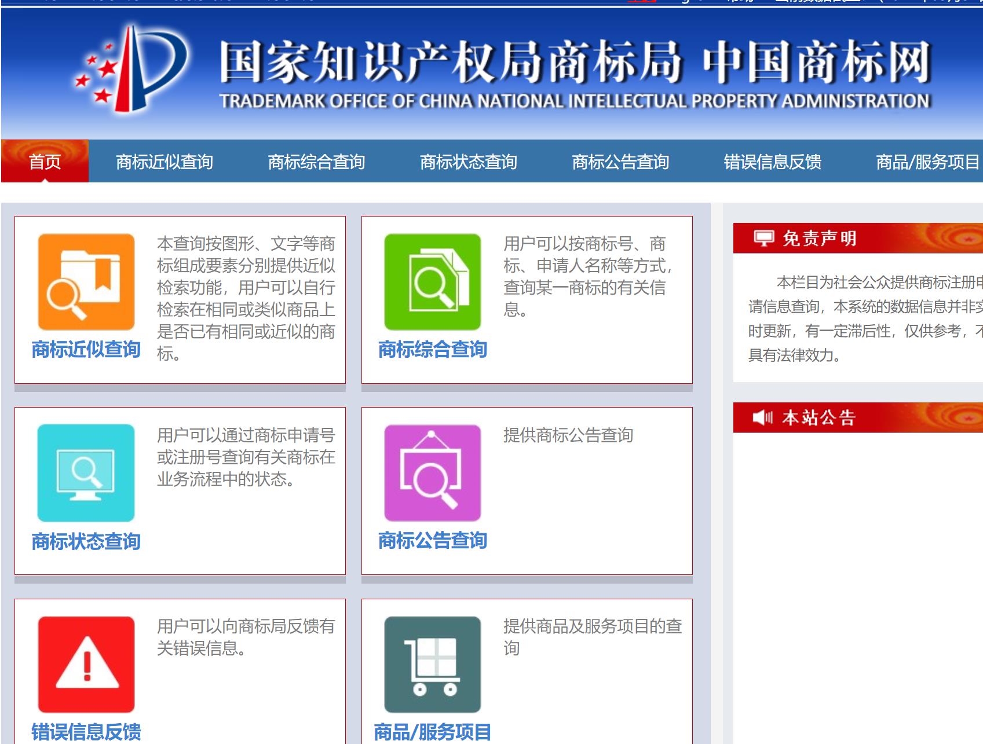The width and height of the screenshot is (983, 744).
Task: Click the monitor icon beside 免责声明
Action: (763, 238)
